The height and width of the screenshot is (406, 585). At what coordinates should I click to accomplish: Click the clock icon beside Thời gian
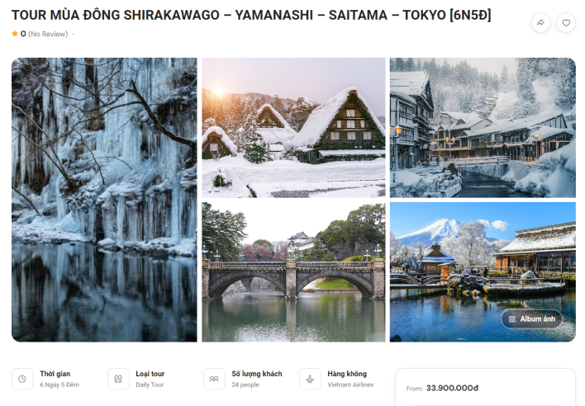(22, 379)
